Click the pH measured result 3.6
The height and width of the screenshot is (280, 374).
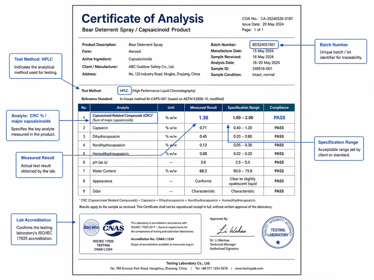pyautogui.click(x=203, y=162)
